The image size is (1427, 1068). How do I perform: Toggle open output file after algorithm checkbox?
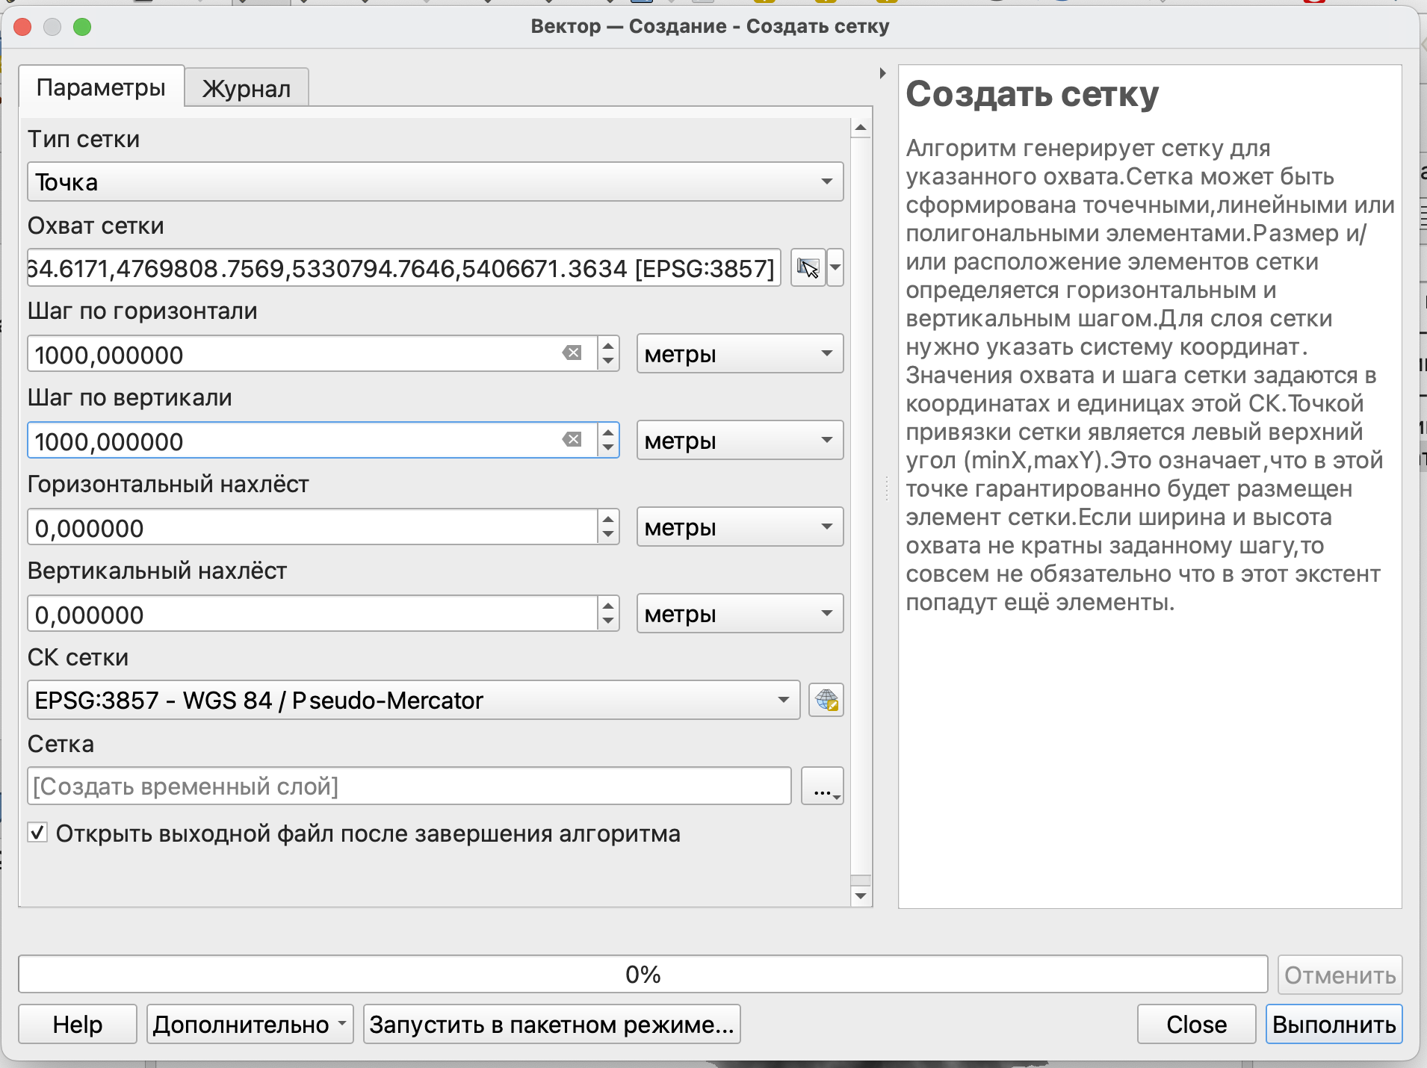pos(37,833)
